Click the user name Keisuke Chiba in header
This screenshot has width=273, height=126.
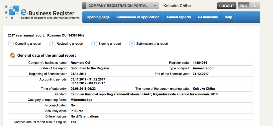pyautogui.click(x=177, y=6)
